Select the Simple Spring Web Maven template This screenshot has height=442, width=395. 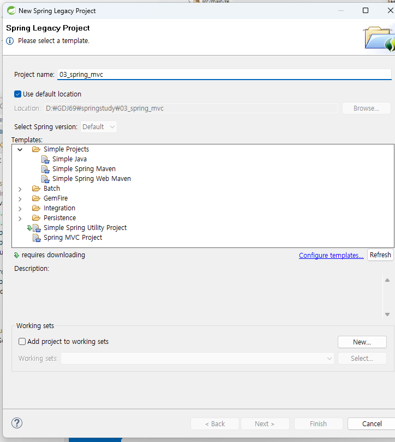[92, 179]
